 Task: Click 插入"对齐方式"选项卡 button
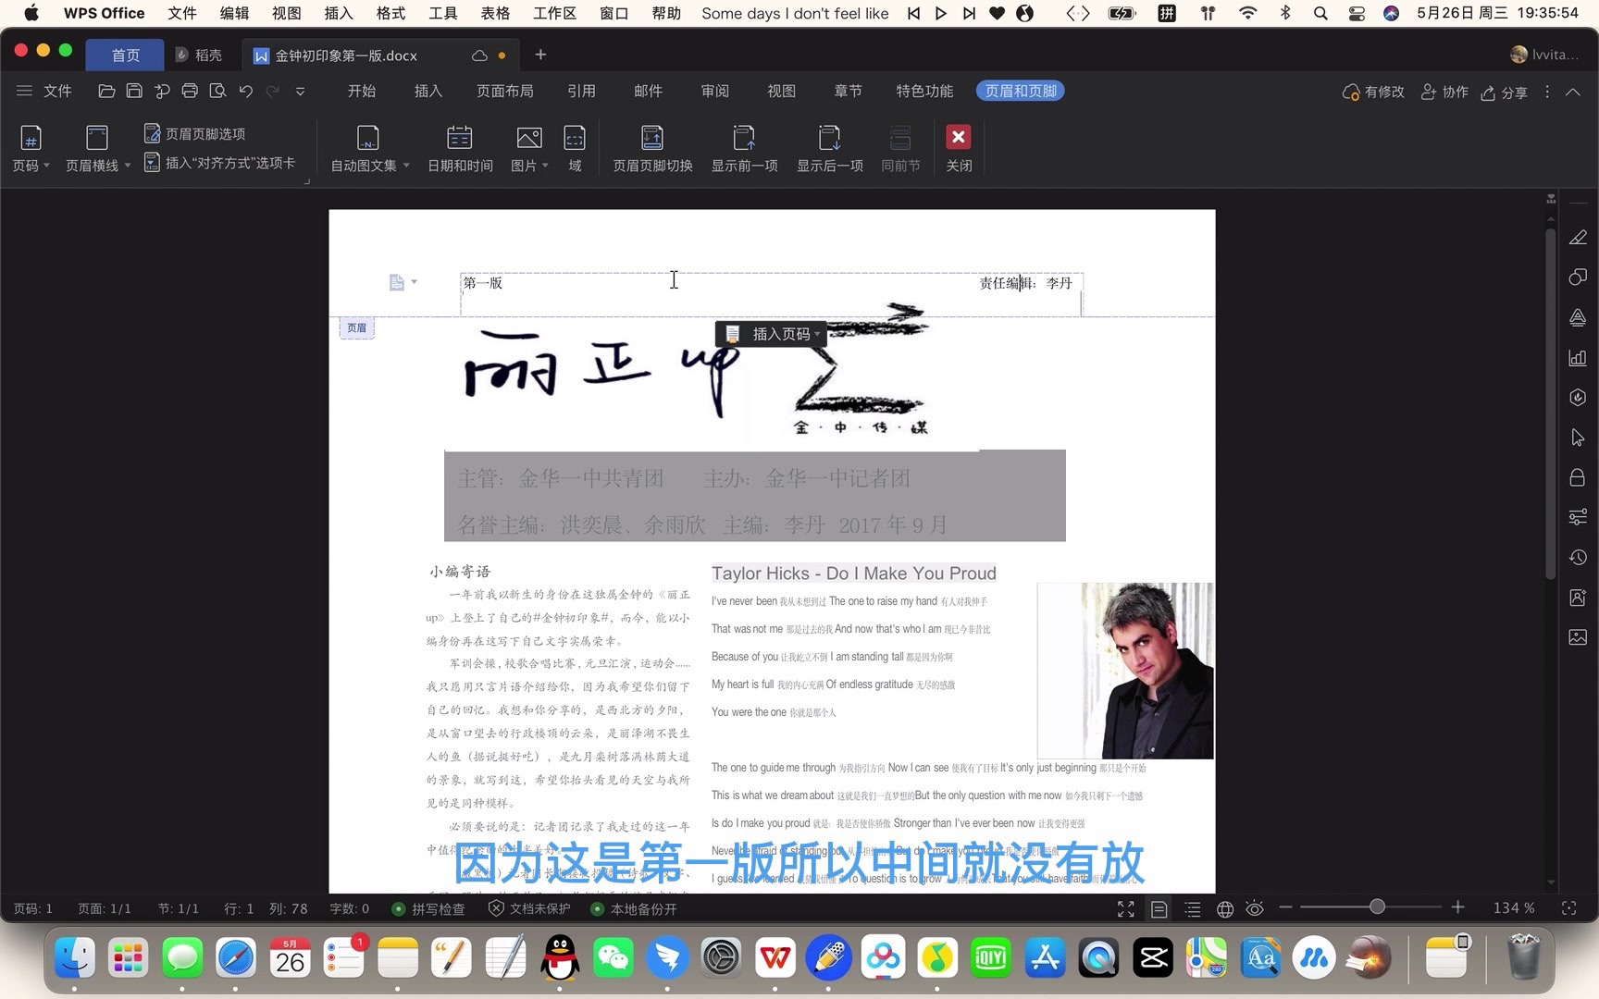[x=220, y=163]
